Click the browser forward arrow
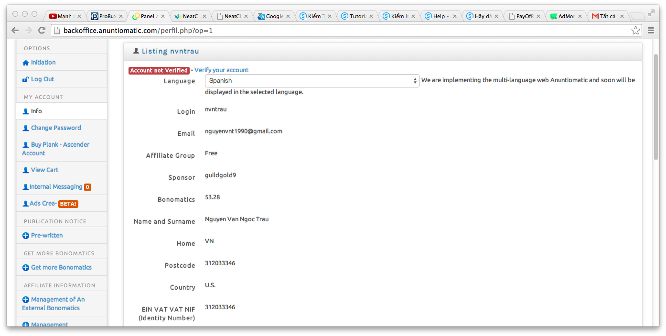The height and width of the screenshot is (336, 666). tap(29, 30)
